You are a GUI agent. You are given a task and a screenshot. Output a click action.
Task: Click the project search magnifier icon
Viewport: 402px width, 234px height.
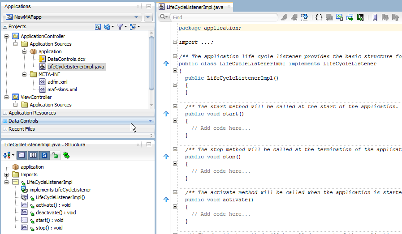(x=98, y=27)
